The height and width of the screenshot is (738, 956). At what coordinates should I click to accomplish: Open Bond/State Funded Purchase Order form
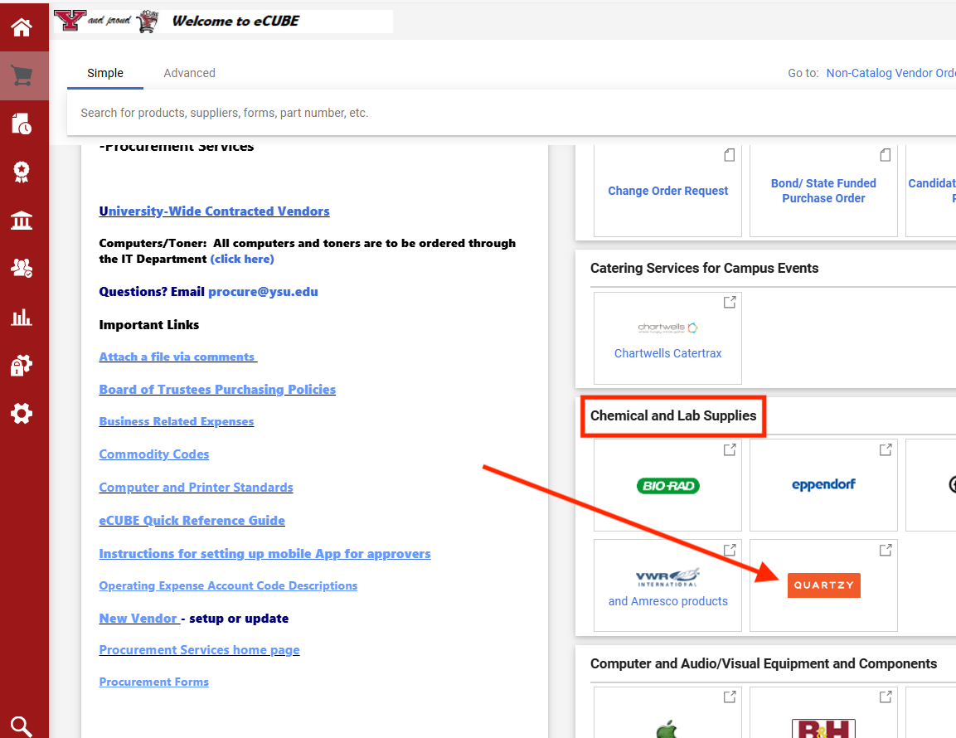click(823, 191)
